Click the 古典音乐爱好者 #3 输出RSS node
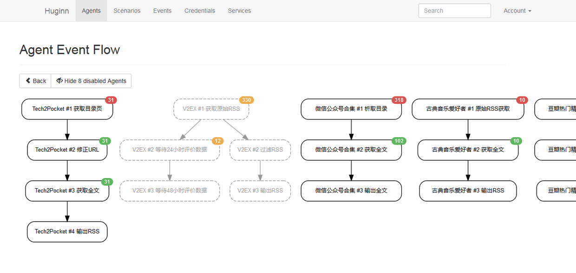576x273 pixels. coord(468,190)
